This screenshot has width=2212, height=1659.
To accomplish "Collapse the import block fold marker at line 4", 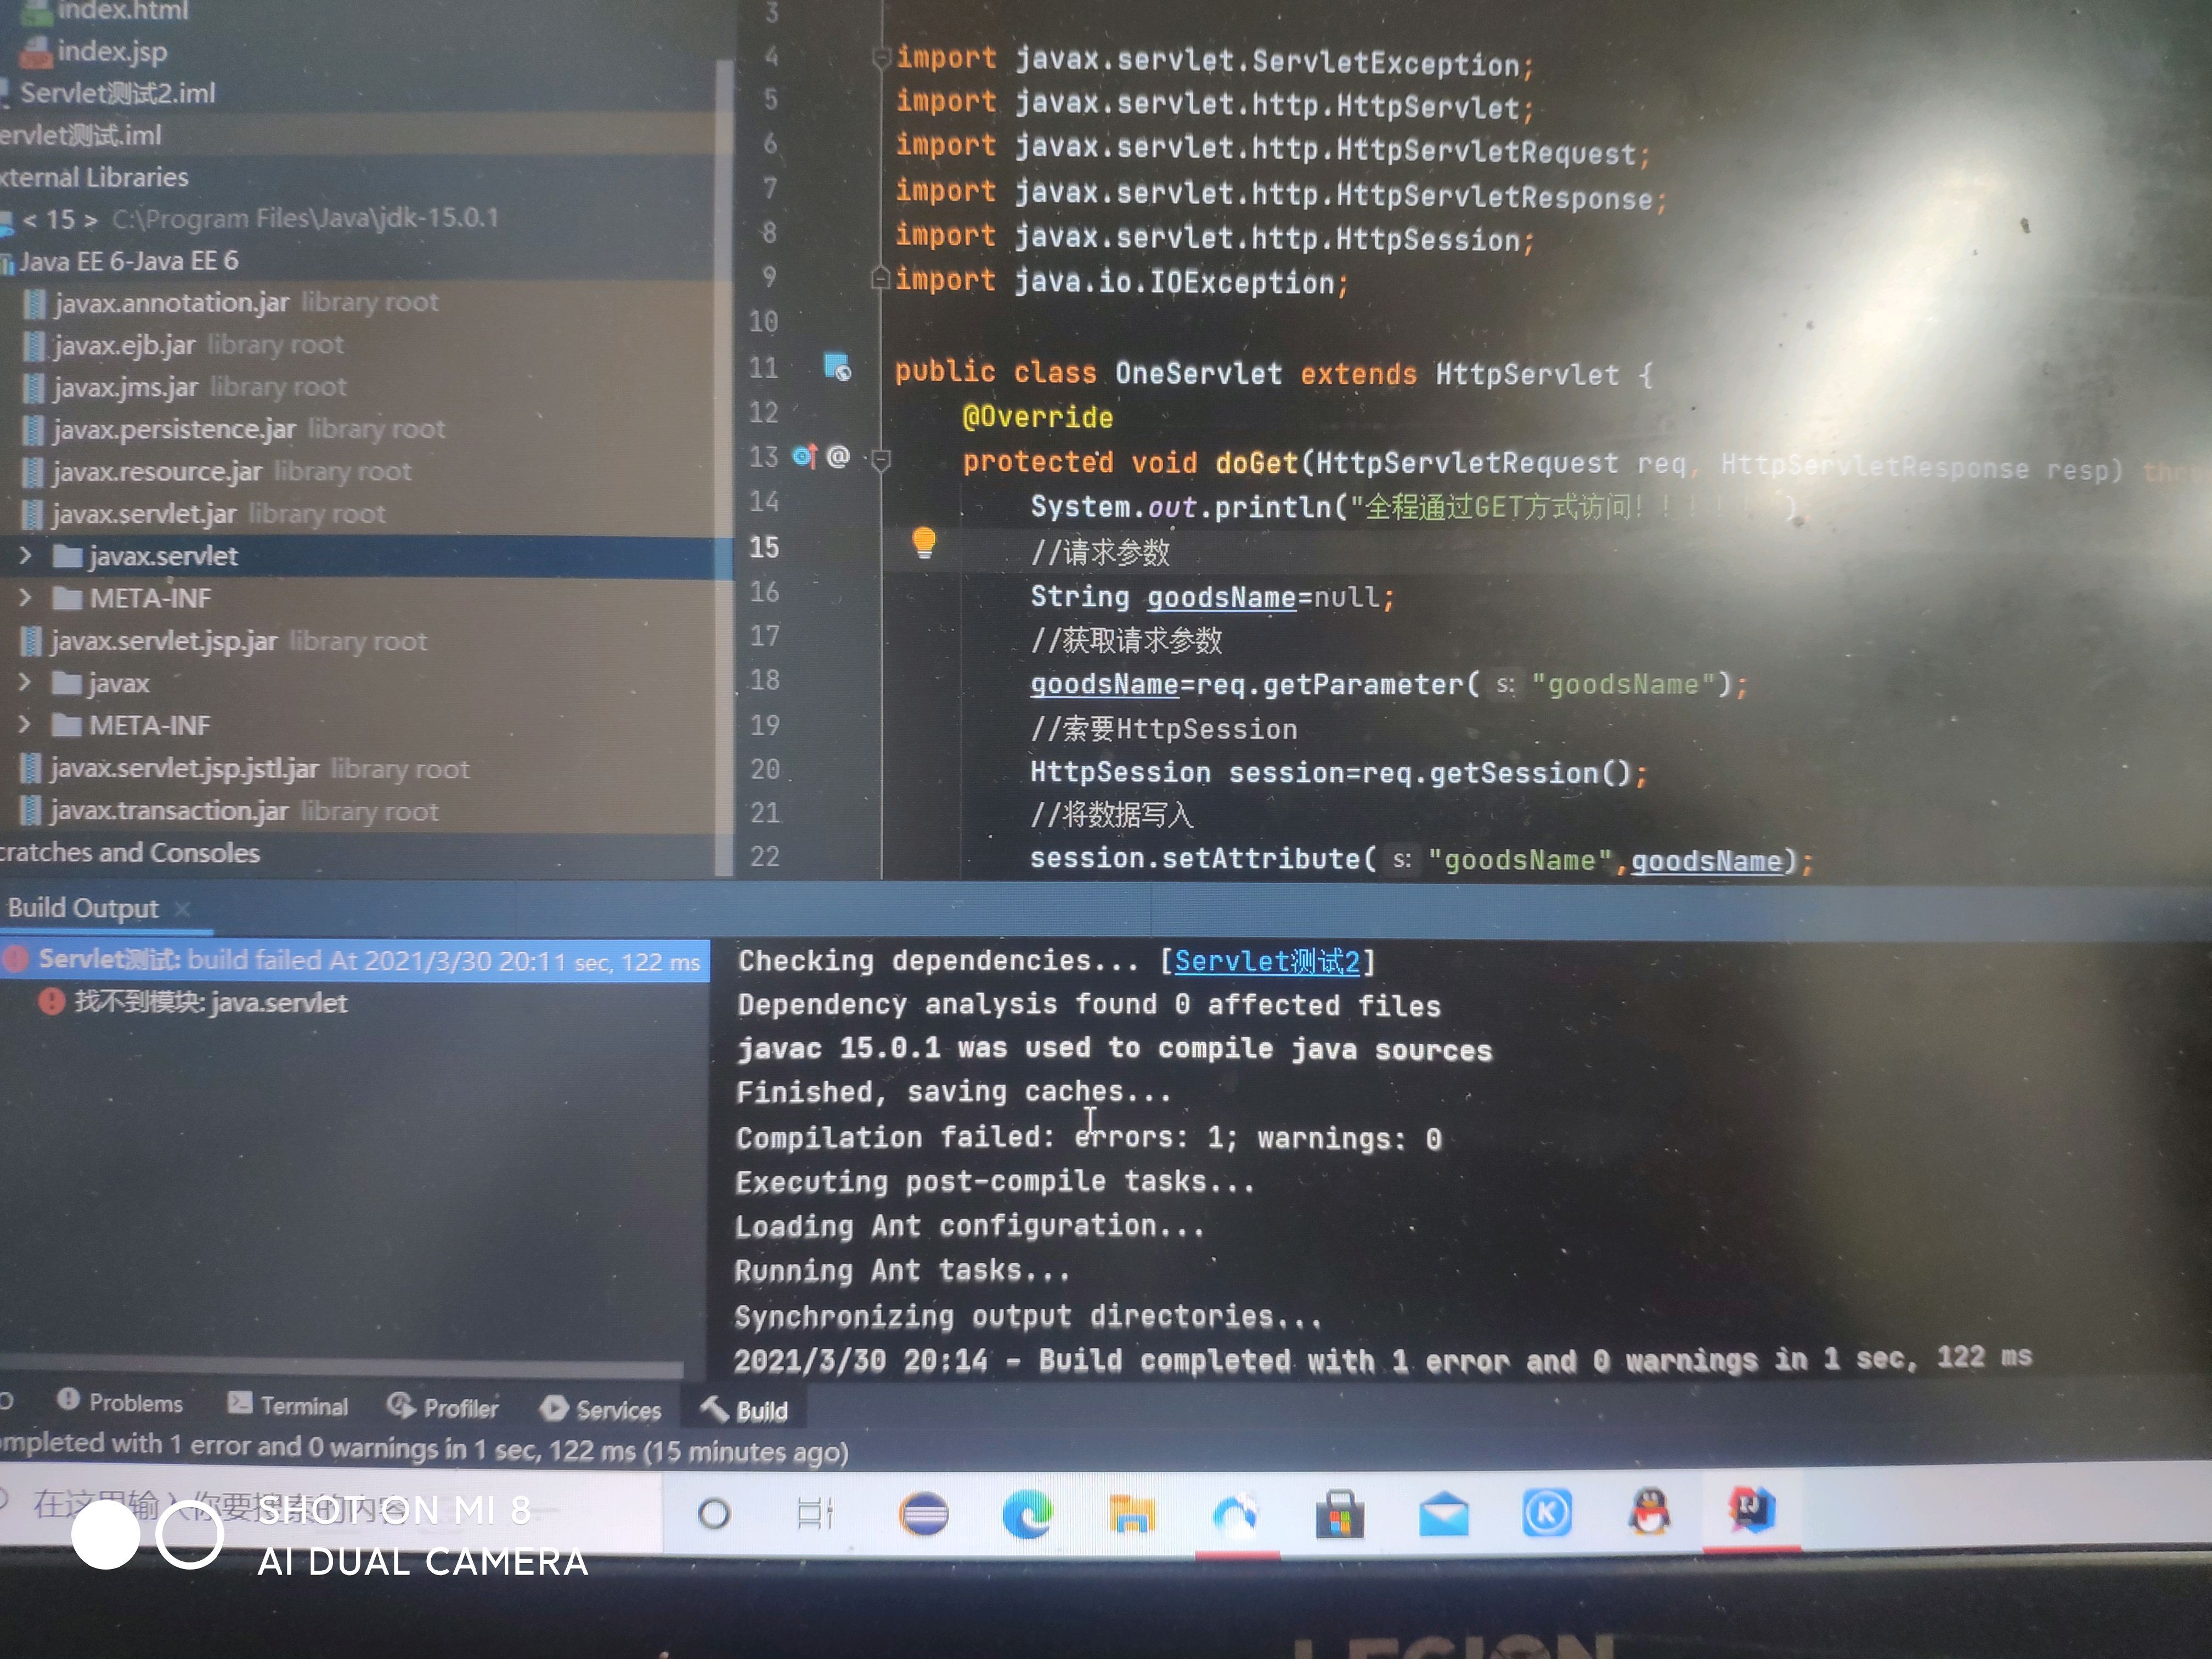I will coord(881,59).
